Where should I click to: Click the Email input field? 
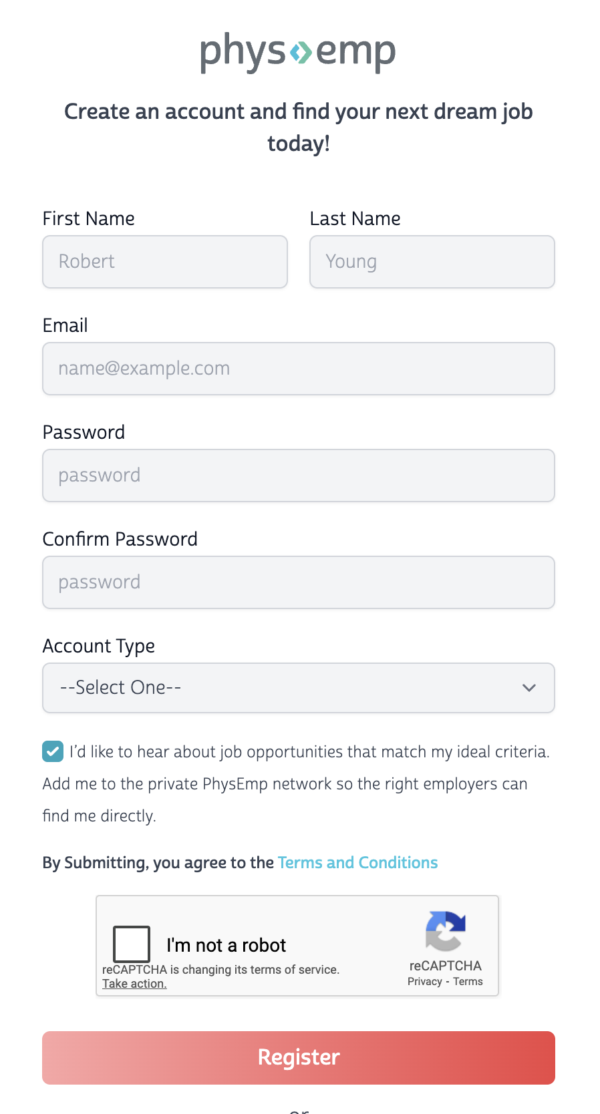coord(298,369)
